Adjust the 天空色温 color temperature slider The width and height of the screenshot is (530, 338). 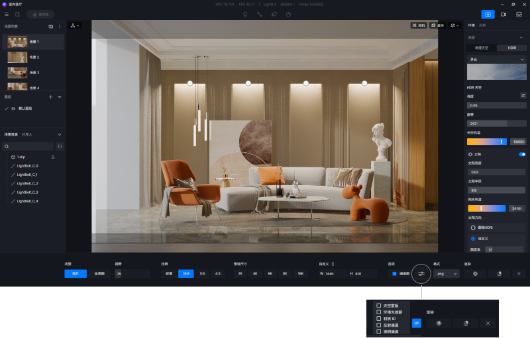487,142
